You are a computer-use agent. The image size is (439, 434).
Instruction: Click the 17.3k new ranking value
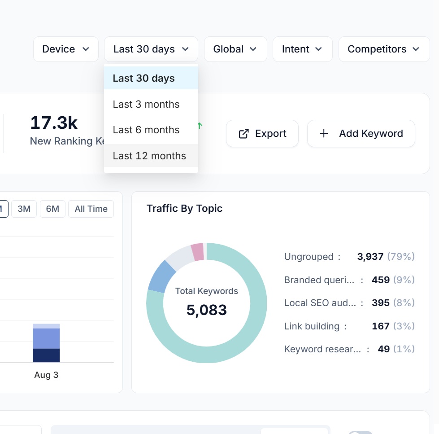[54, 123]
